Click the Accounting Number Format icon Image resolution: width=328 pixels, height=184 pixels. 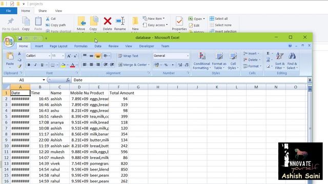pyautogui.click(x=157, y=65)
